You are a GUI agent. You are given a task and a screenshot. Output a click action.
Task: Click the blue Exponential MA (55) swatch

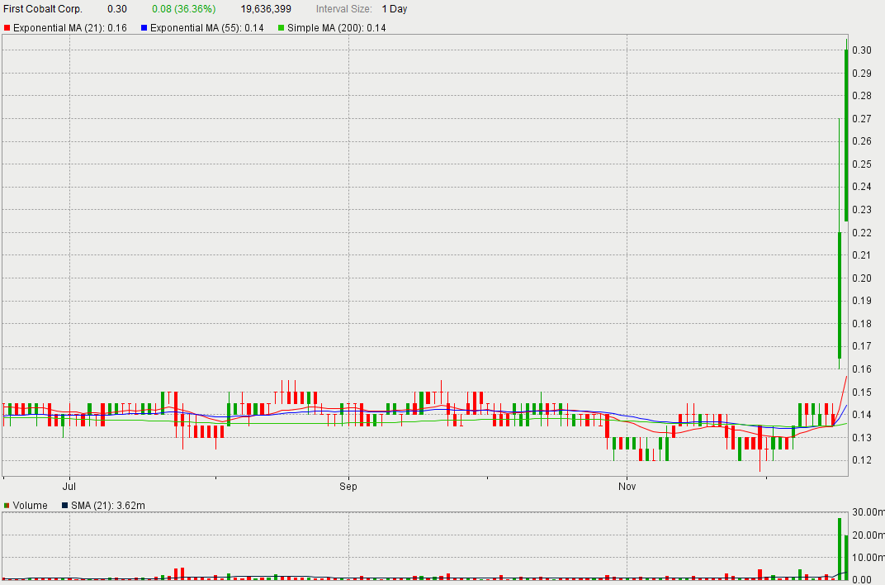(144, 27)
